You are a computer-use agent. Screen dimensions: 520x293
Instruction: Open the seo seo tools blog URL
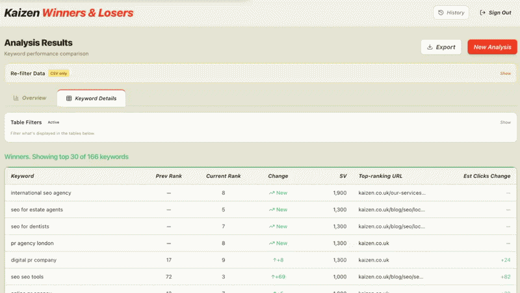391,277
